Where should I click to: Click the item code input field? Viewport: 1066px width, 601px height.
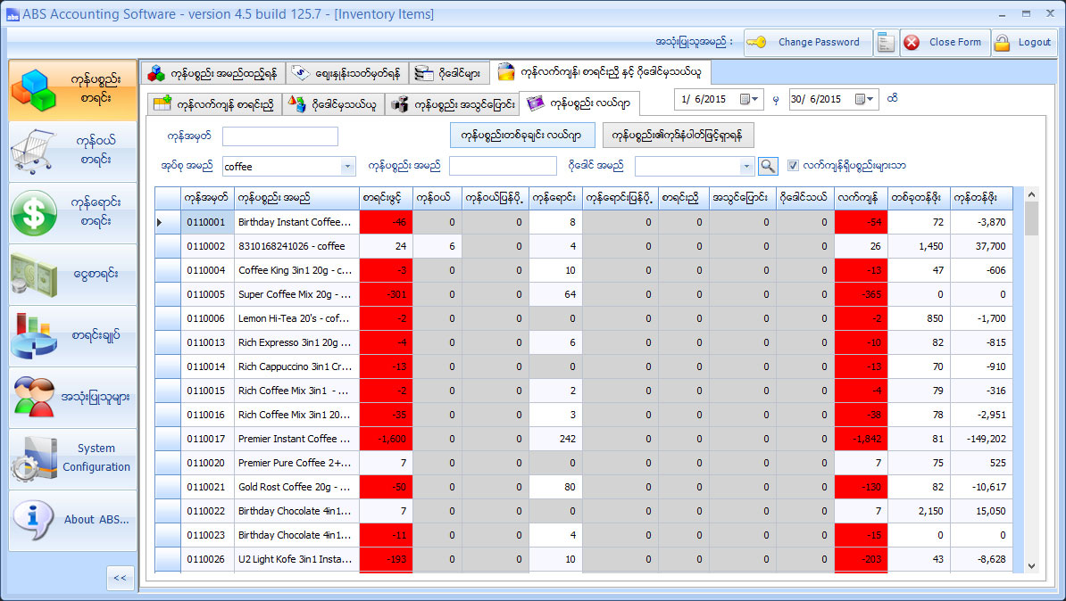[x=280, y=136]
